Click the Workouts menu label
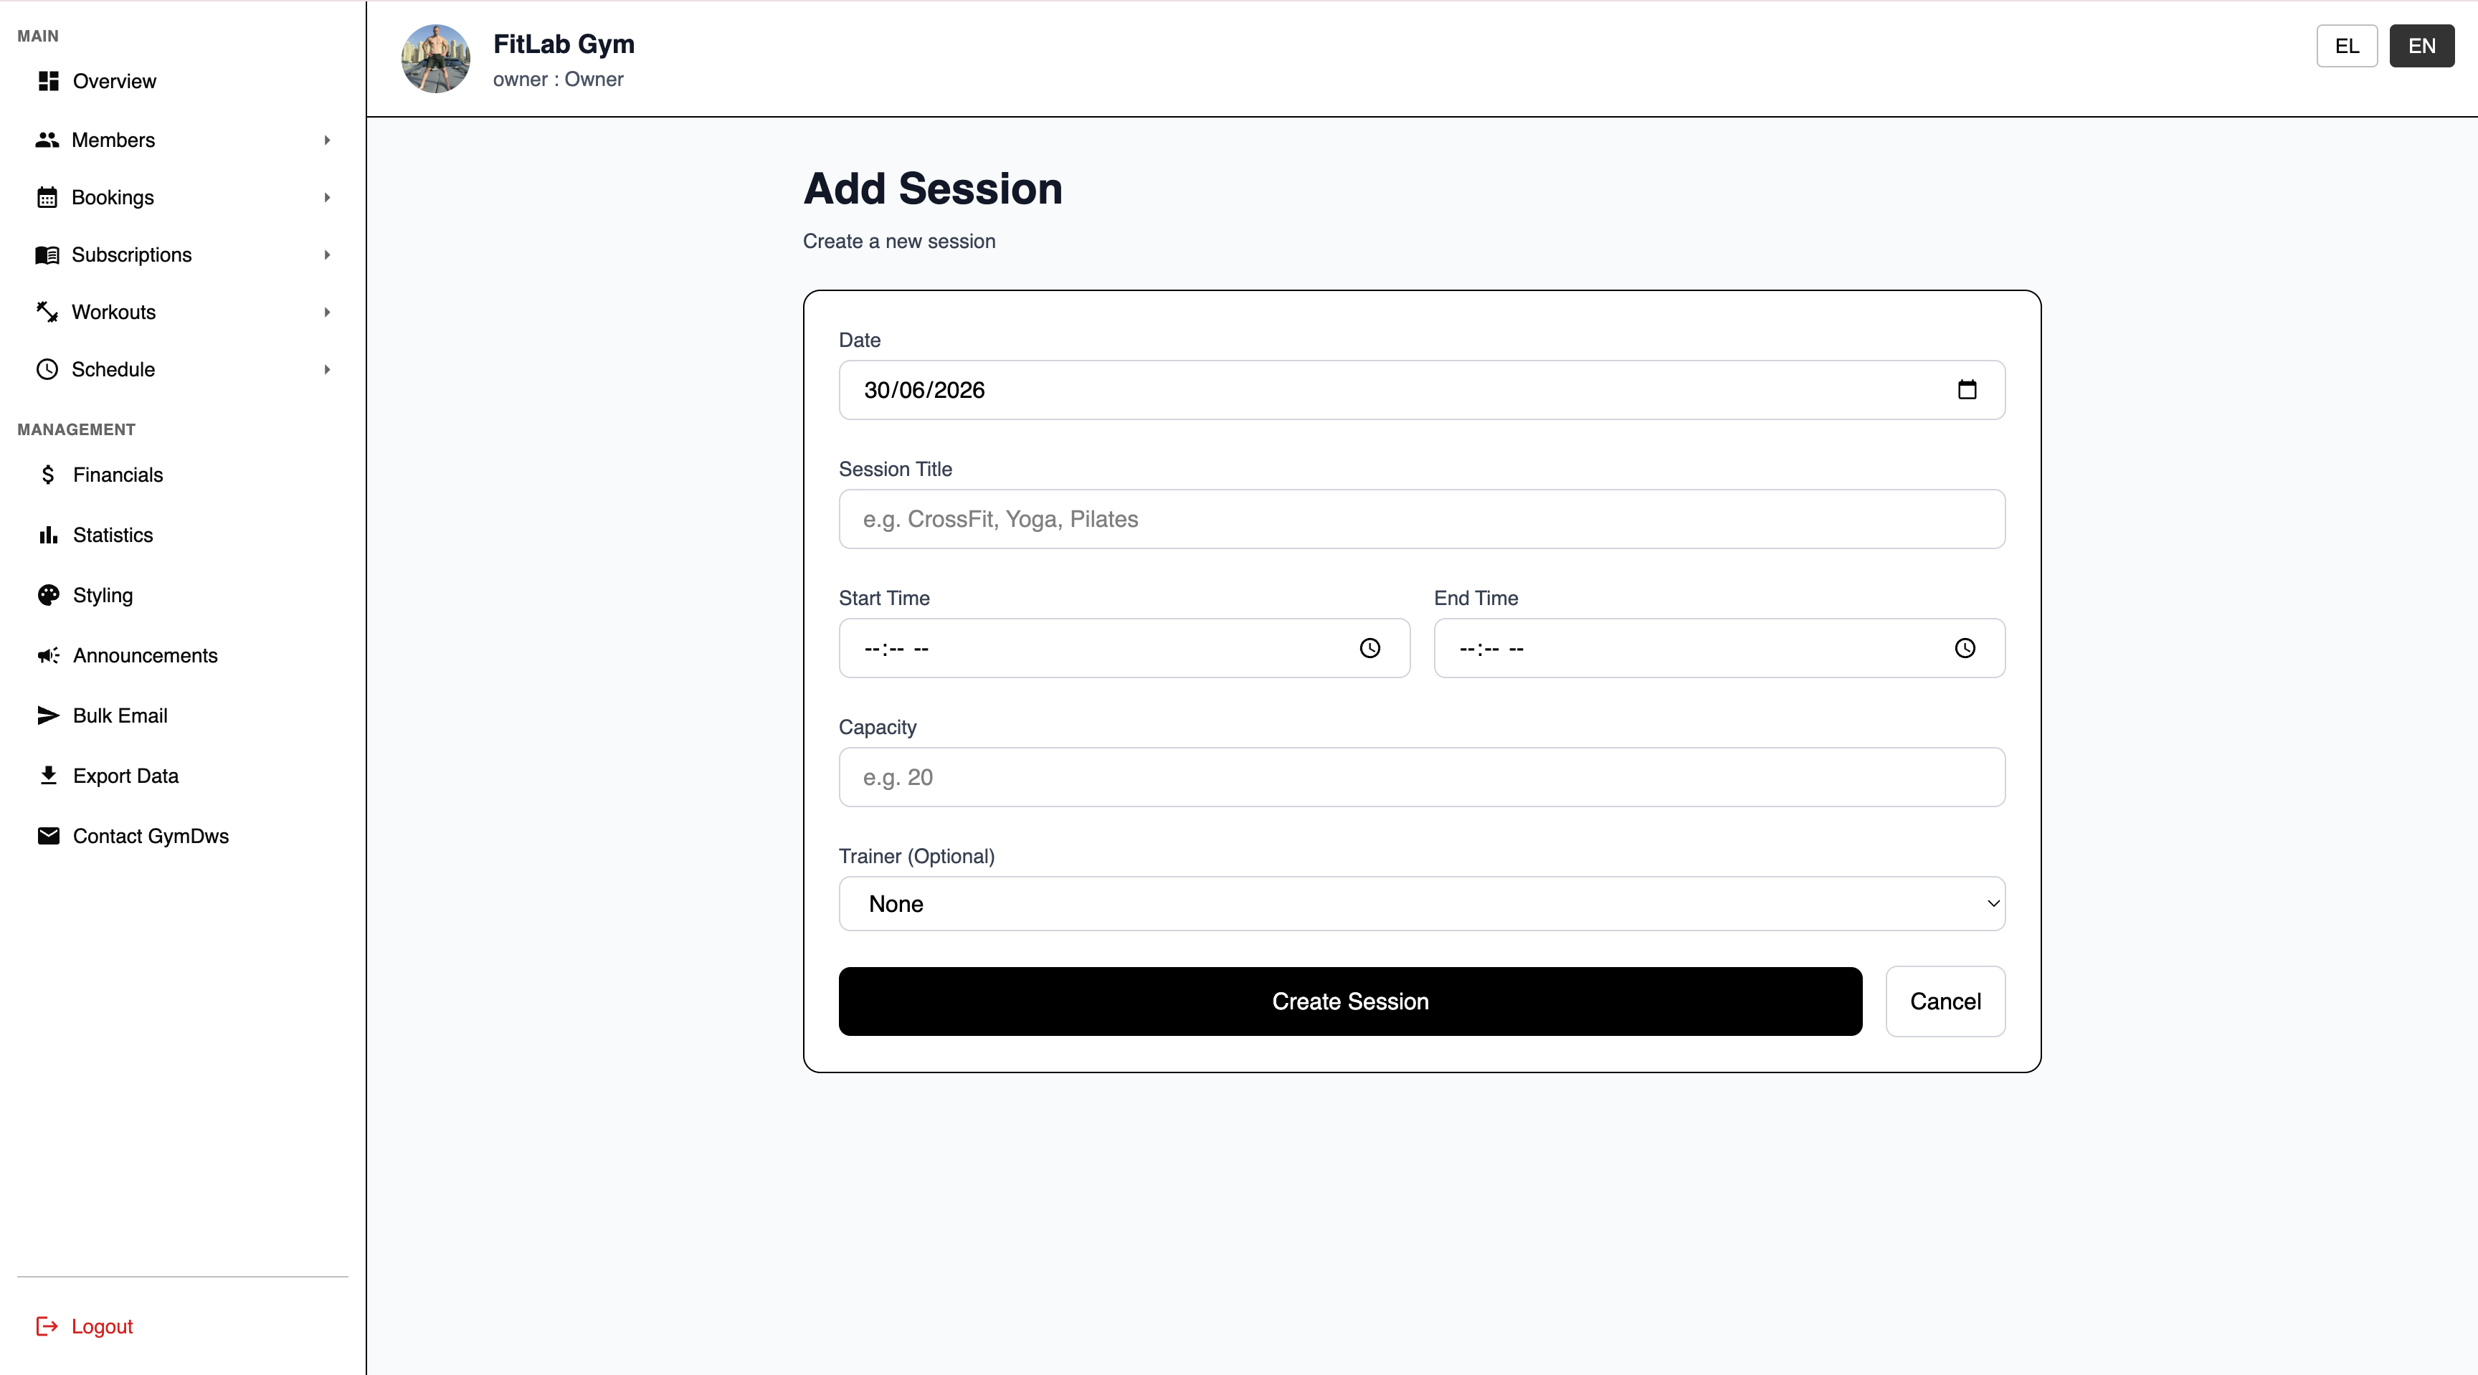This screenshot has width=2478, height=1375. (113, 312)
